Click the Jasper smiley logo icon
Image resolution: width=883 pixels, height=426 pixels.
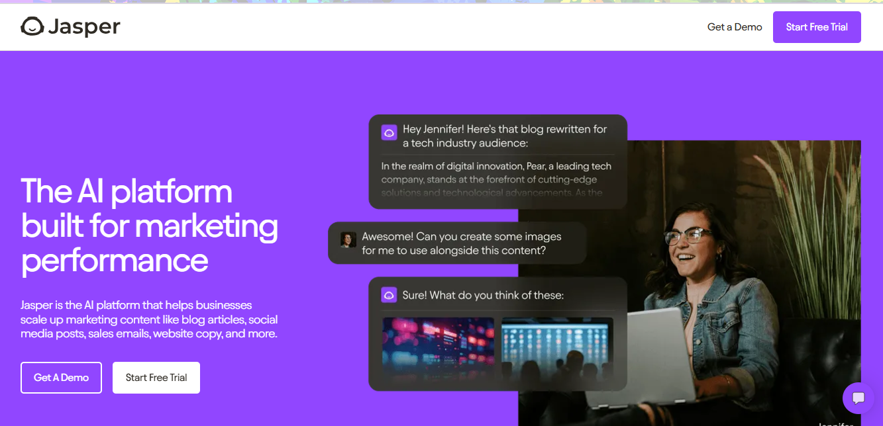[x=32, y=27]
